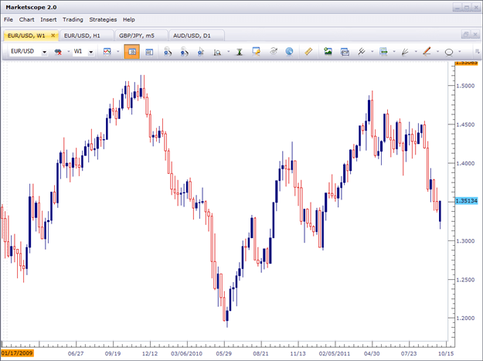Toggle the second chart mode button

click(x=149, y=52)
